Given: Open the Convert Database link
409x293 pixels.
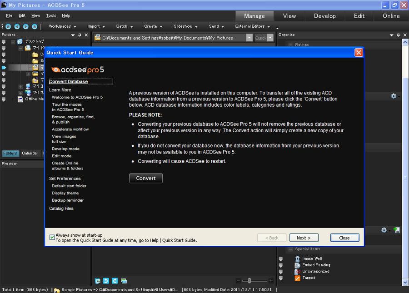Looking at the screenshot, I should click(68, 82).
